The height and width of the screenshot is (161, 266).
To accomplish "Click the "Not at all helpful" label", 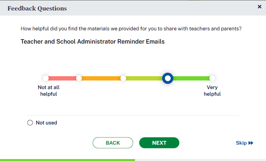I will [x=49, y=91].
